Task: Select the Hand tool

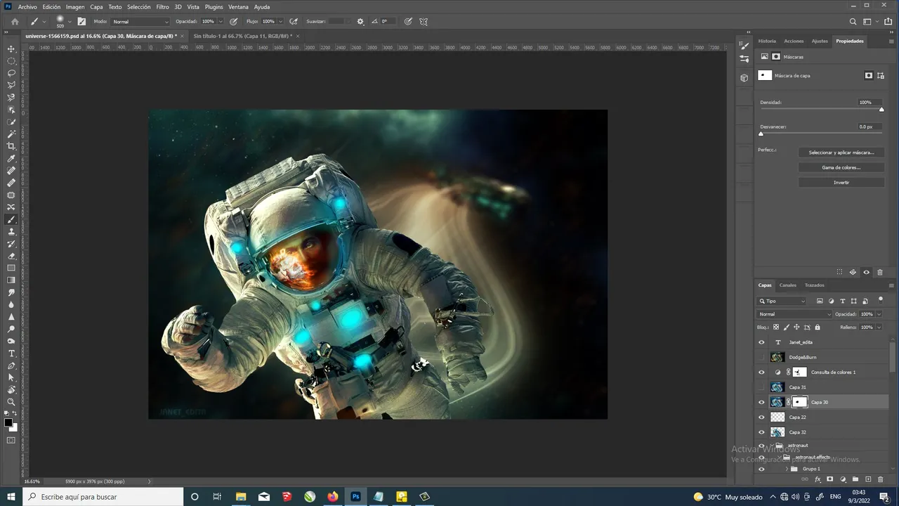Action: (x=11, y=390)
